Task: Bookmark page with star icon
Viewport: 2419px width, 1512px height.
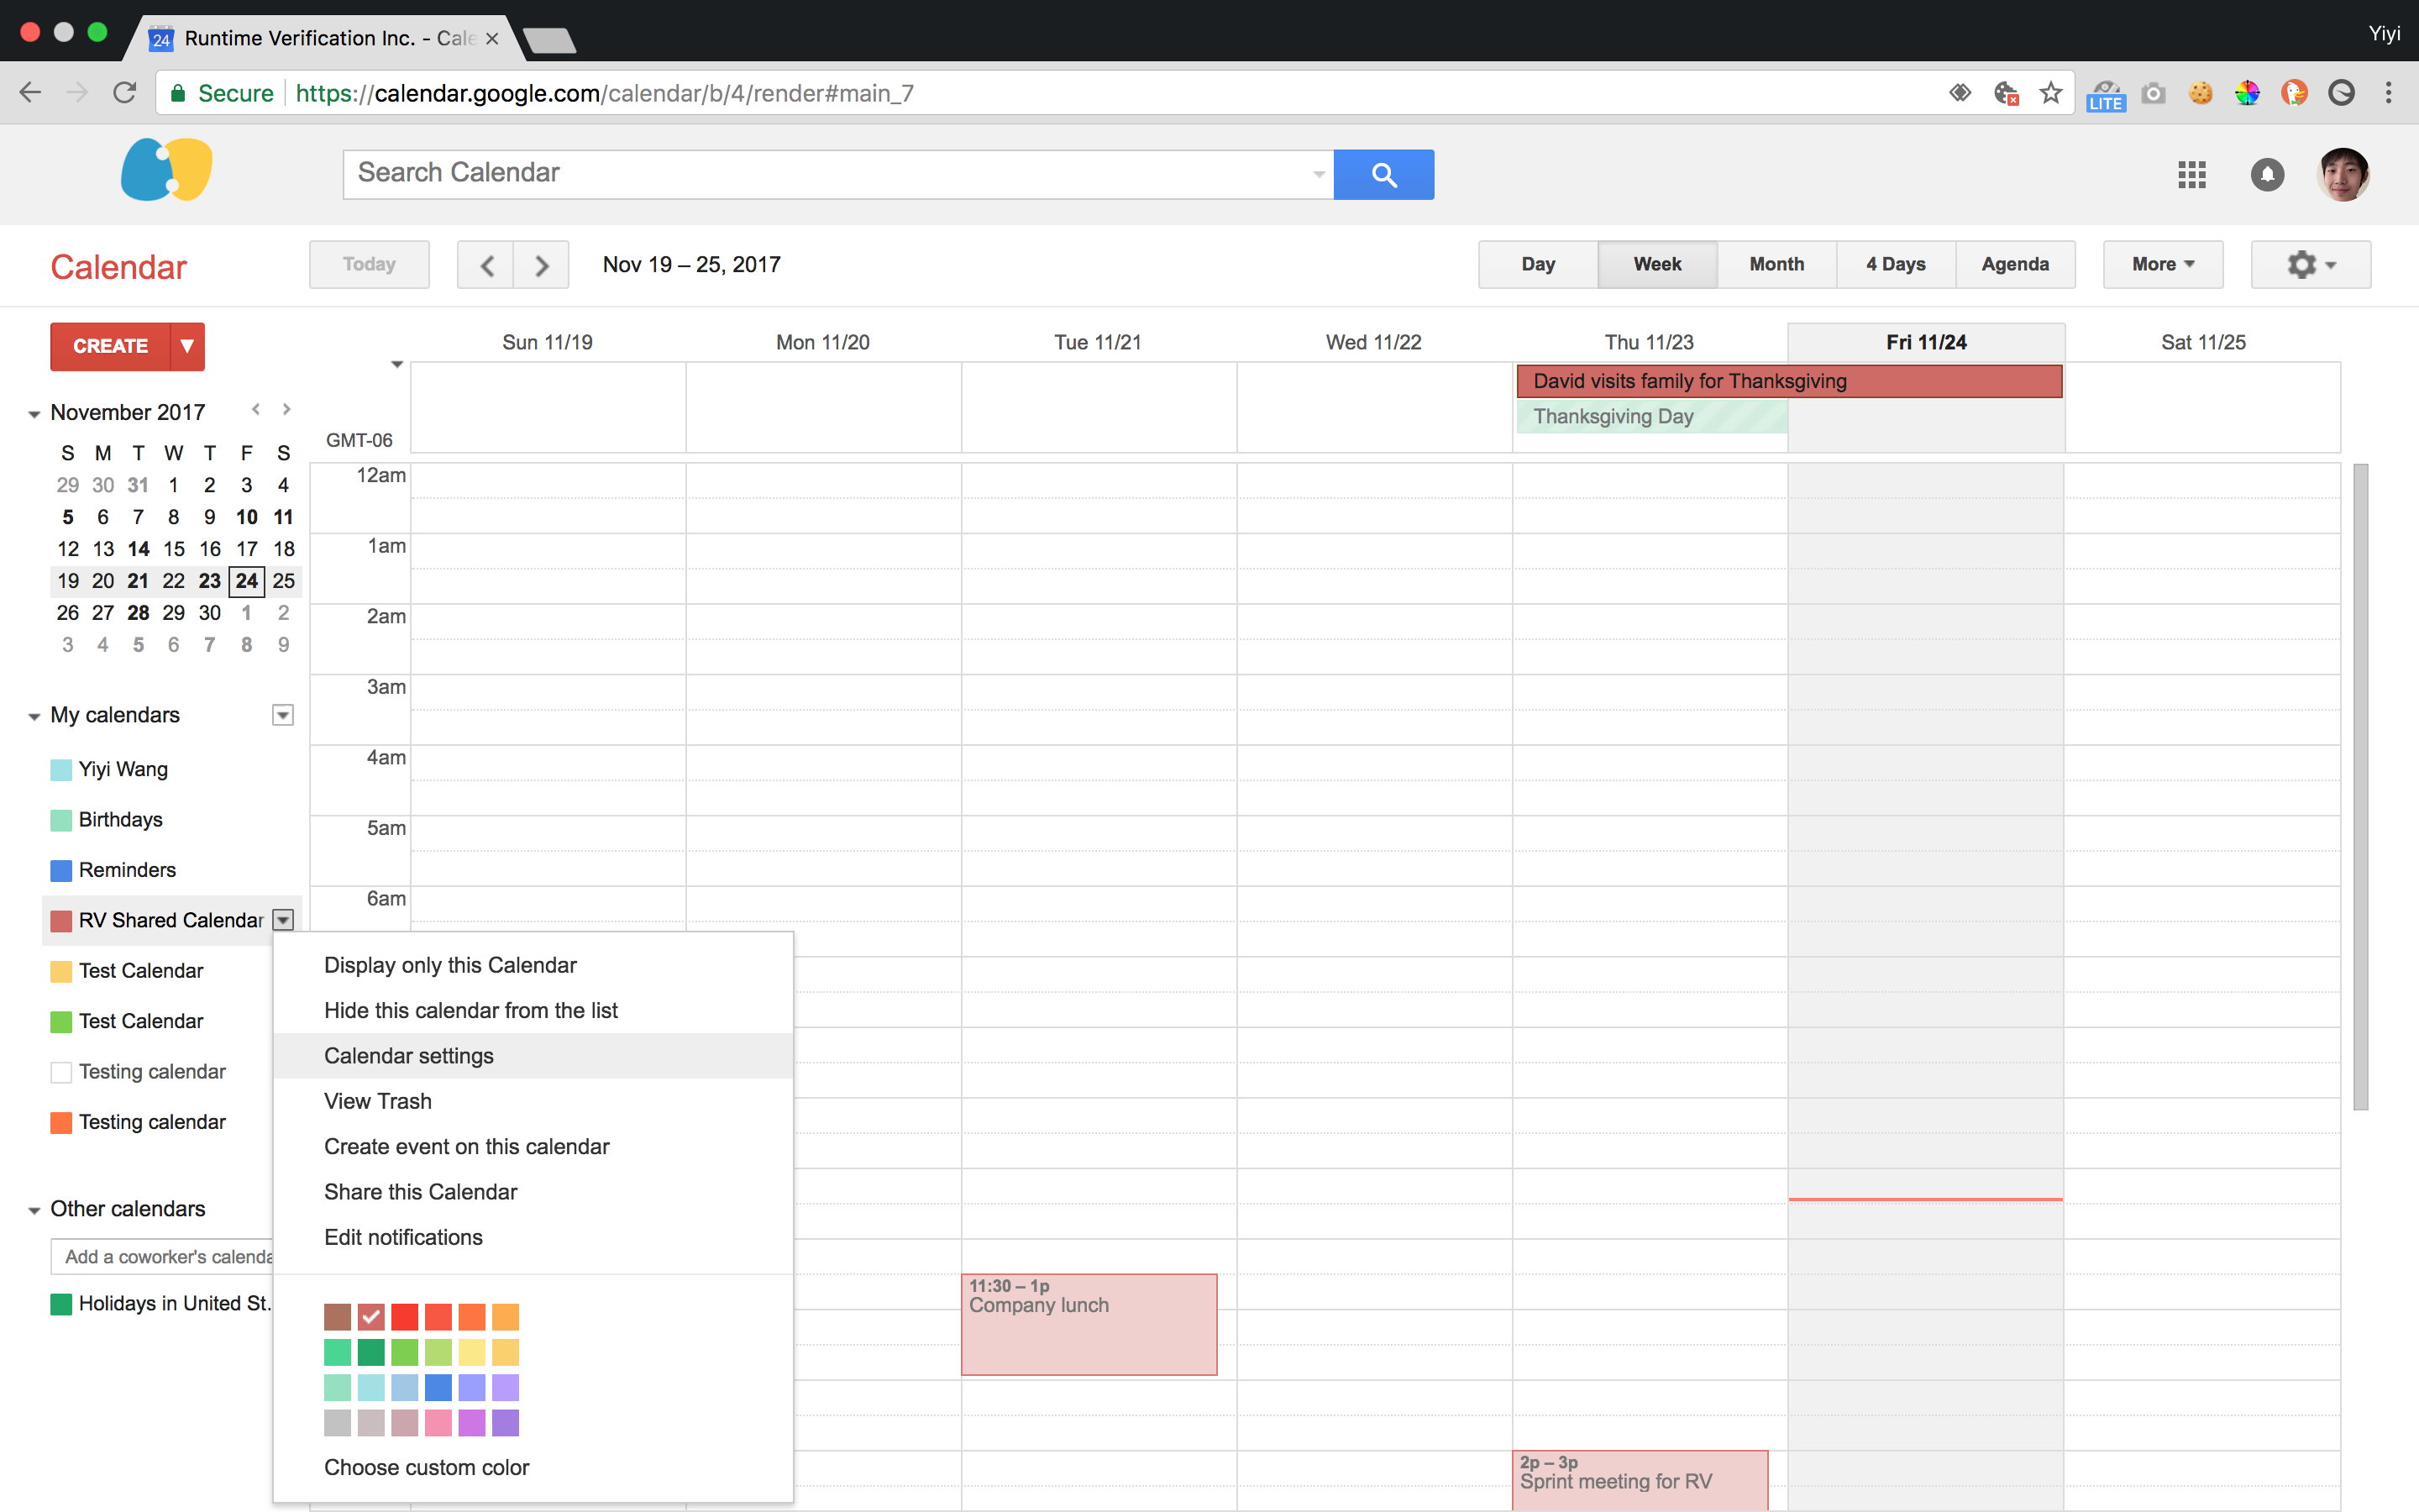Action: coord(2051,93)
